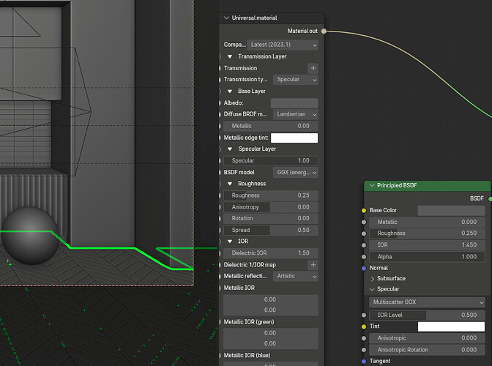The width and height of the screenshot is (492, 366).
Task: Click the IOR Level 0.500 field
Action: coord(427,315)
